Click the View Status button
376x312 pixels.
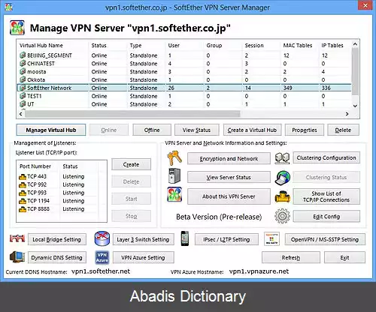pos(196,130)
